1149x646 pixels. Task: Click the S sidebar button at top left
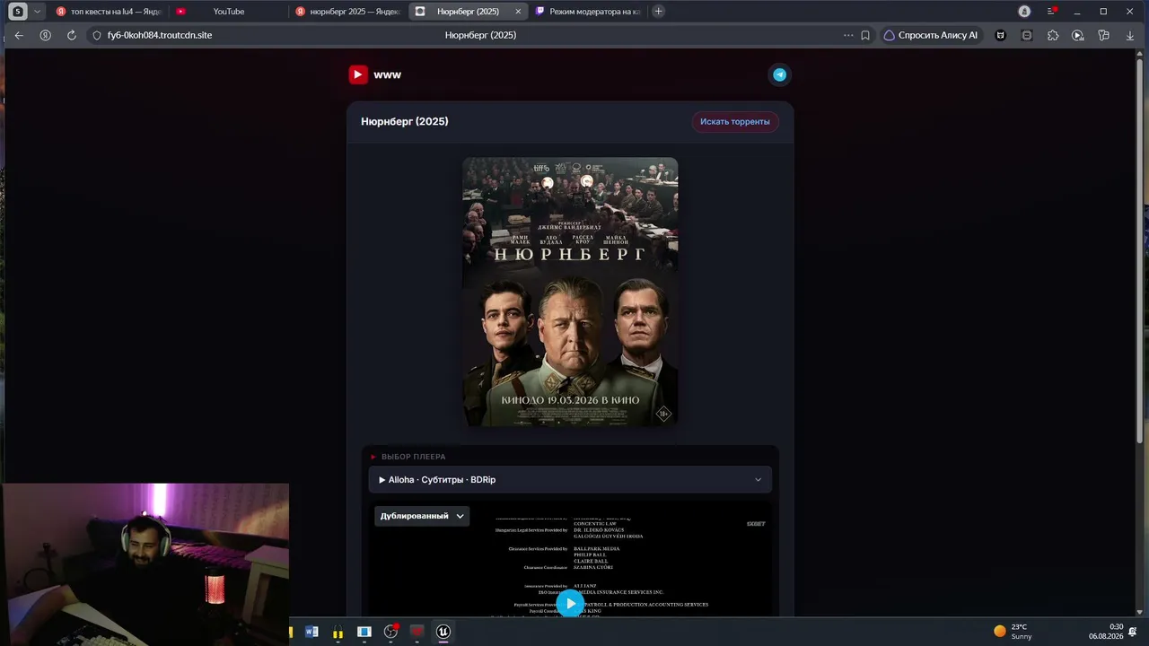click(x=17, y=12)
